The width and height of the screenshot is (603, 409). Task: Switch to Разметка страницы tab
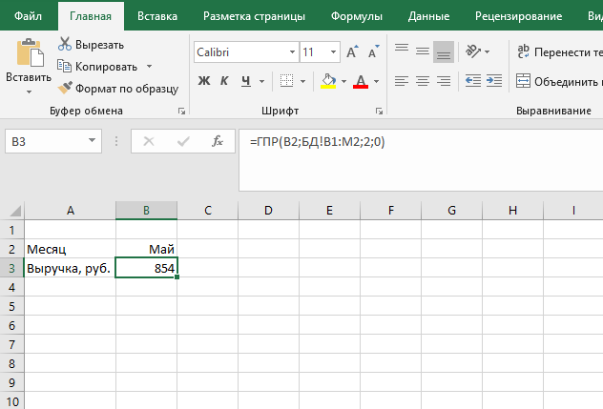point(254,16)
